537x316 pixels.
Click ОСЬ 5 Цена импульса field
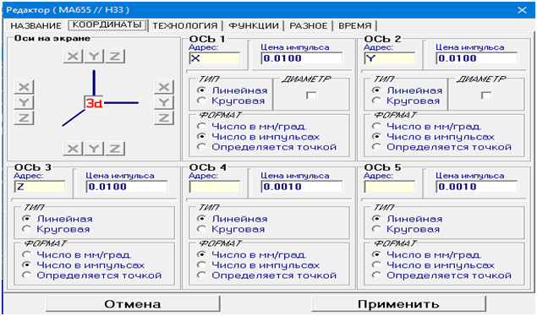click(x=477, y=187)
